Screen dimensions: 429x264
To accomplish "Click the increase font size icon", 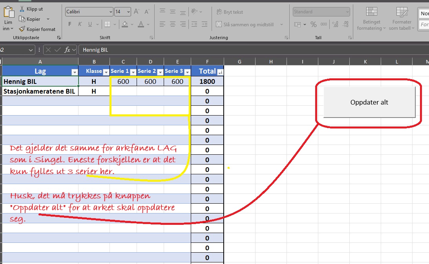I will [136, 12].
